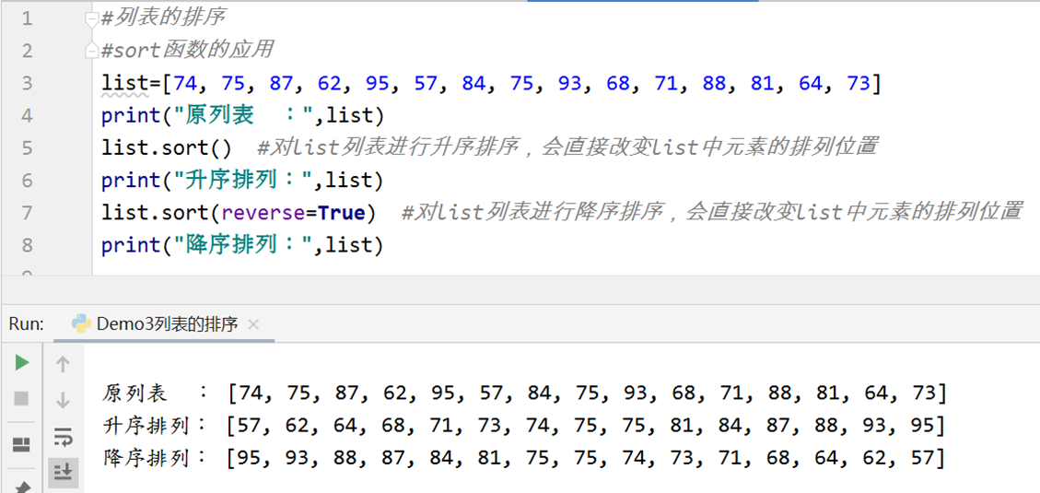Click print("原列表 :",list) code line
Image resolution: width=1040 pixels, height=493 pixels.
click(243, 115)
